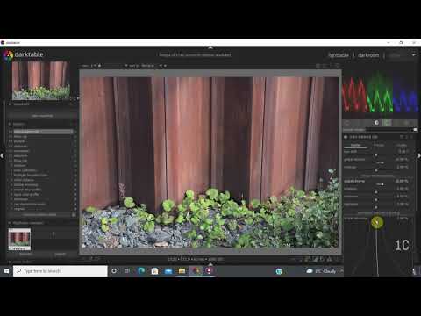The height and width of the screenshot is (316, 421).
Task: Click the star rating filter above the image
Action: pos(100,66)
